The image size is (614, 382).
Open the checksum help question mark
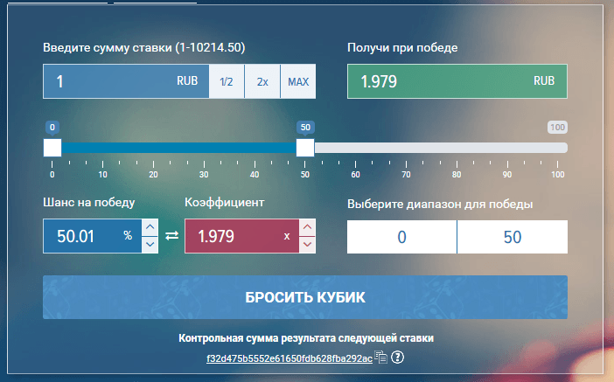pyautogui.click(x=397, y=357)
